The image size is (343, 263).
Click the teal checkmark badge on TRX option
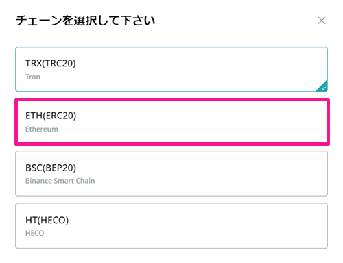[x=323, y=88]
